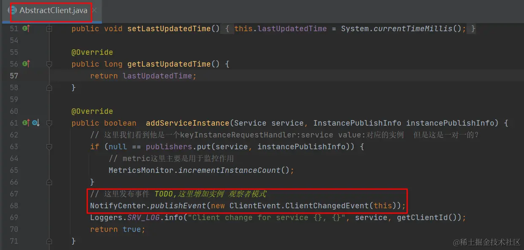This screenshot has height=250, width=524.
Task: Click the getLastUpdatedTime method name
Action: (169, 64)
